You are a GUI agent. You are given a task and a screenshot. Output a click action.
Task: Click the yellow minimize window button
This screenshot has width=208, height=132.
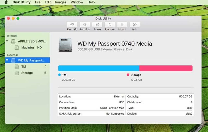pyautogui.click(x=13, y=18)
